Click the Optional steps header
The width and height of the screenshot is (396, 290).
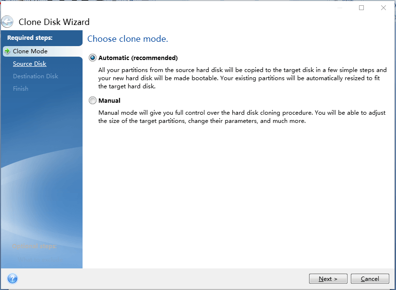coord(35,246)
